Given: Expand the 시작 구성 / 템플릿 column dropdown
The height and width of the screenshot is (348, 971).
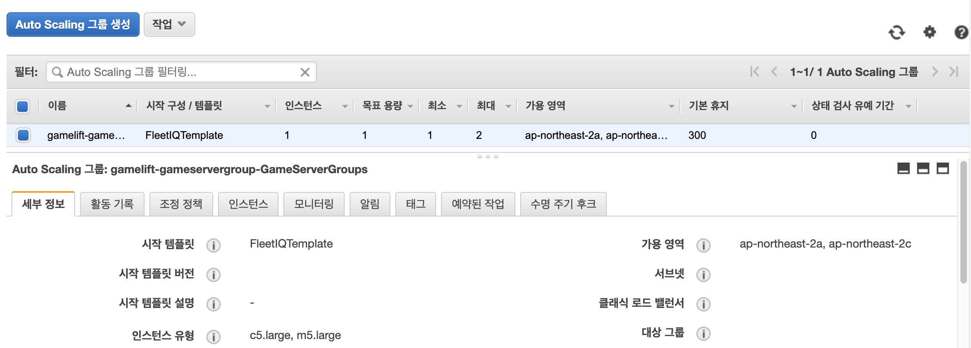Looking at the screenshot, I should point(267,106).
